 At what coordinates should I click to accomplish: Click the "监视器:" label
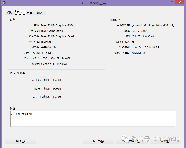point(35,64)
